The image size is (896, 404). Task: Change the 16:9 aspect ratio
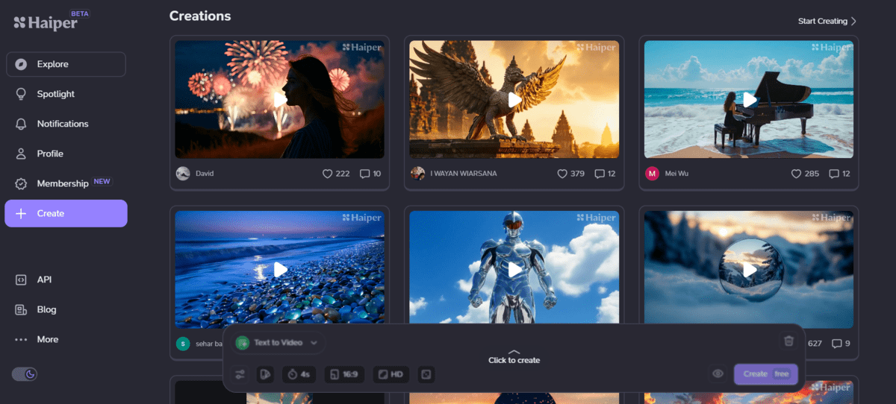344,374
